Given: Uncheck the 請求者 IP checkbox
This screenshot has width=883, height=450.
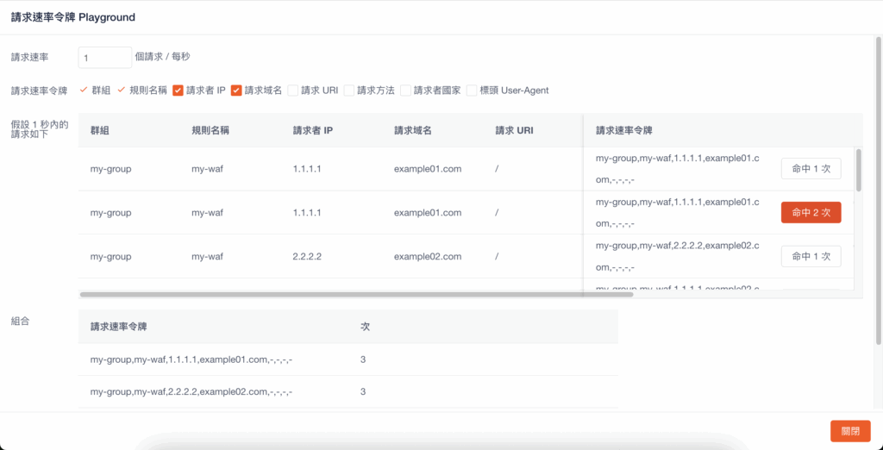Looking at the screenshot, I should [x=178, y=91].
